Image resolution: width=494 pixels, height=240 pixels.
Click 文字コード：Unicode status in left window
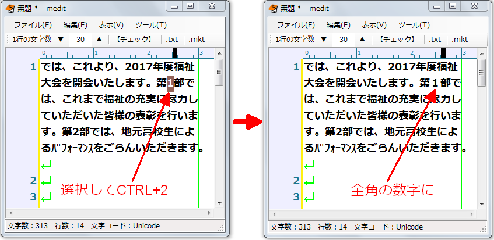click(x=125, y=226)
